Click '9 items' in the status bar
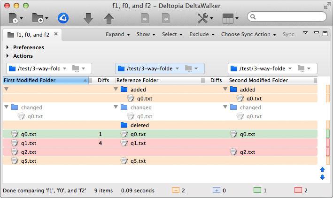333x198 pixels. pos(103,190)
